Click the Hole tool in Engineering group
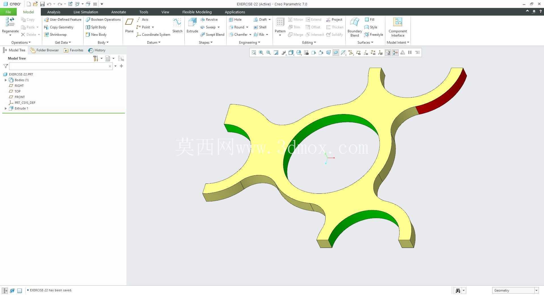 coord(235,20)
